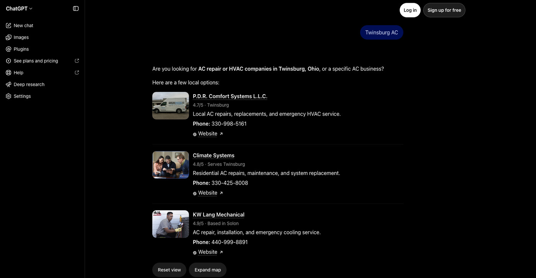Click external link icon beside Help

coord(77,73)
